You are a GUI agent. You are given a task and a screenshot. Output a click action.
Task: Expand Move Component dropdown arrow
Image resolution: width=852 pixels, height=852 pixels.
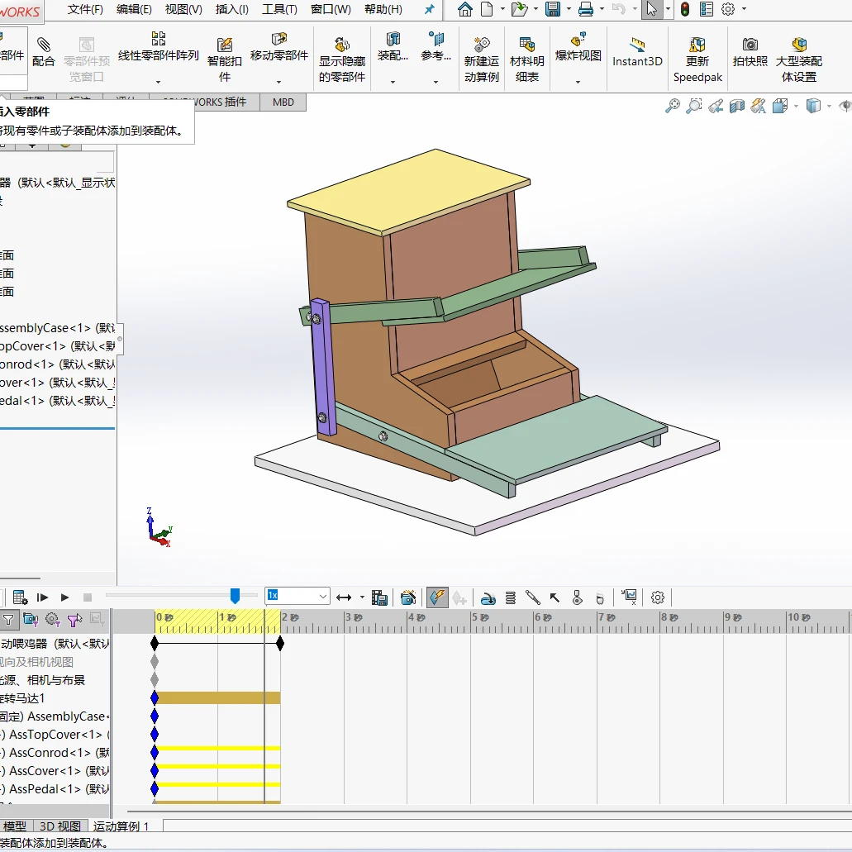(278, 82)
